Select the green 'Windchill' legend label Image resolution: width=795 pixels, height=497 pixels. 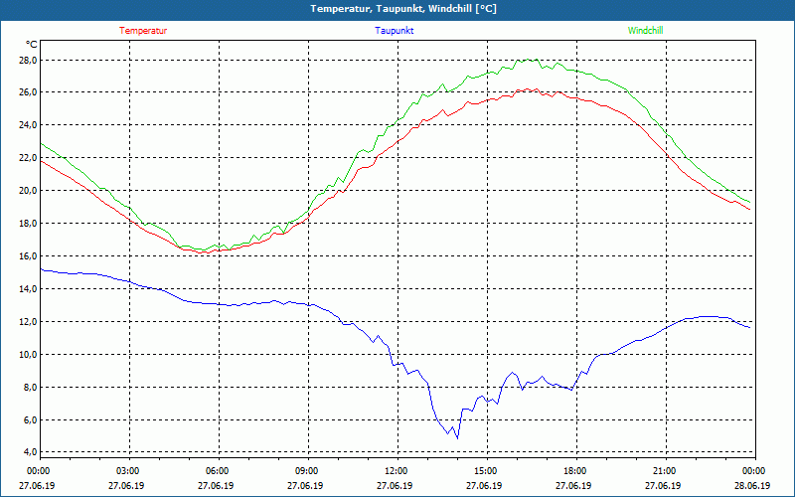point(645,31)
